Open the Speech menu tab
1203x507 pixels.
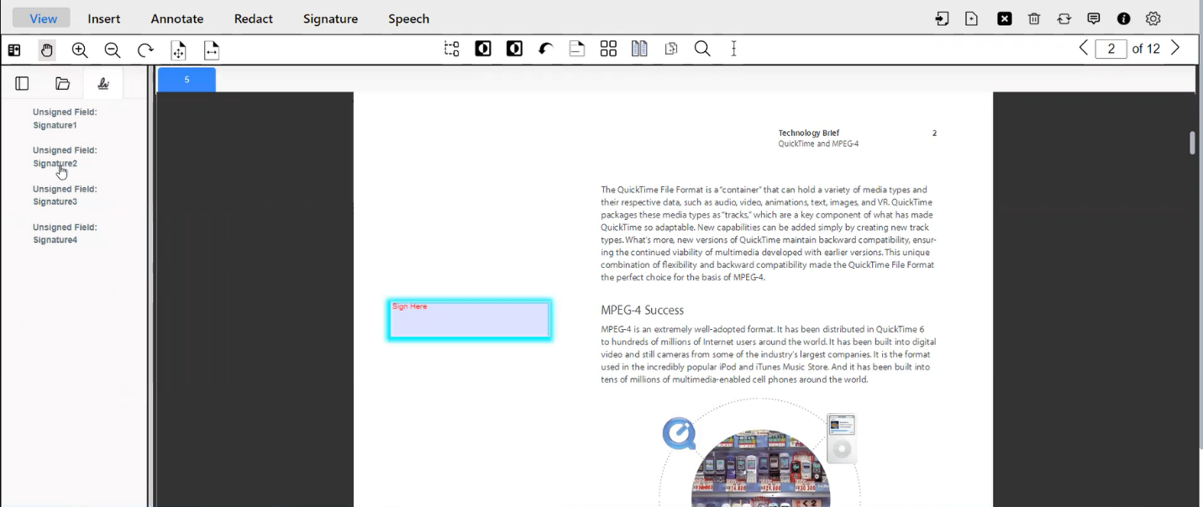click(409, 18)
